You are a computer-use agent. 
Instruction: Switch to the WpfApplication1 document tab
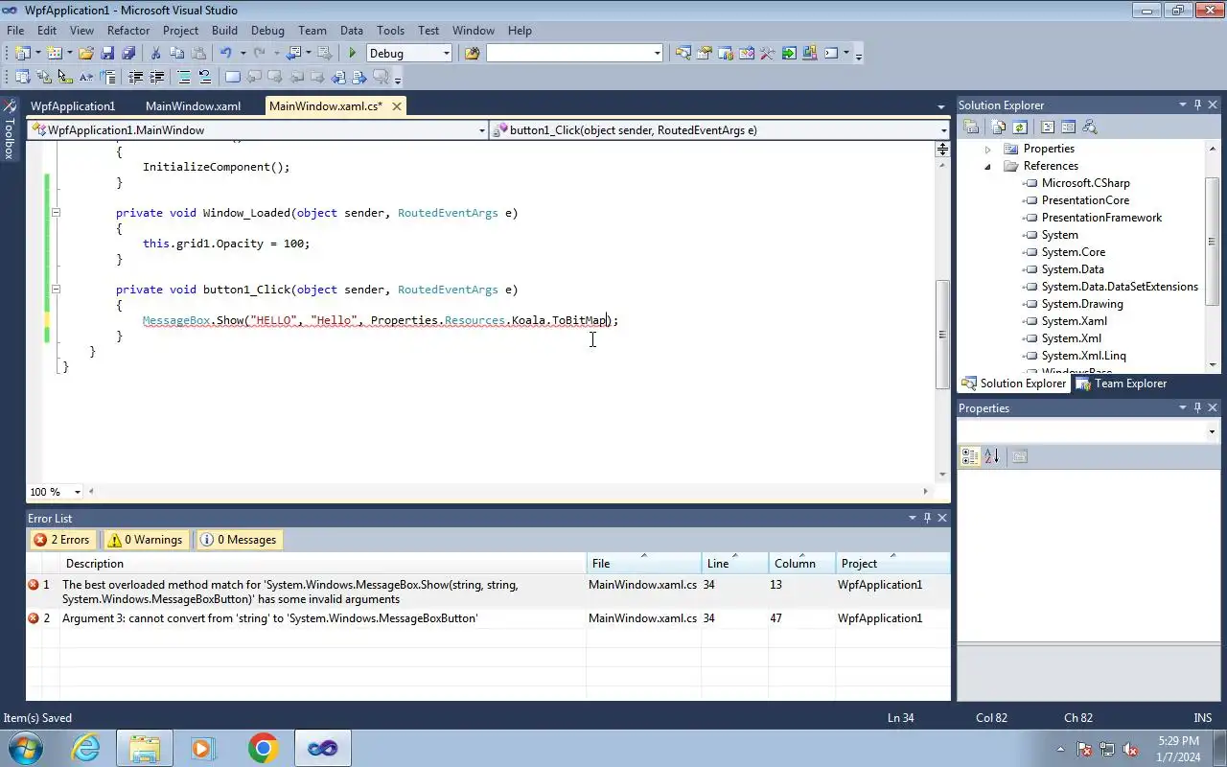click(73, 106)
